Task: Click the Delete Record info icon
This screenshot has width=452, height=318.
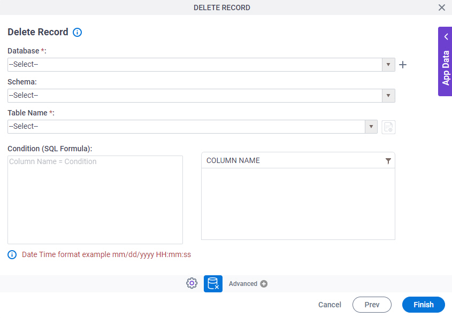Action: coord(77,32)
